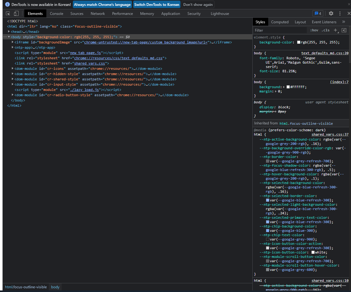
Task: Open DevTools settings gear
Action: (x=331, y=14)
